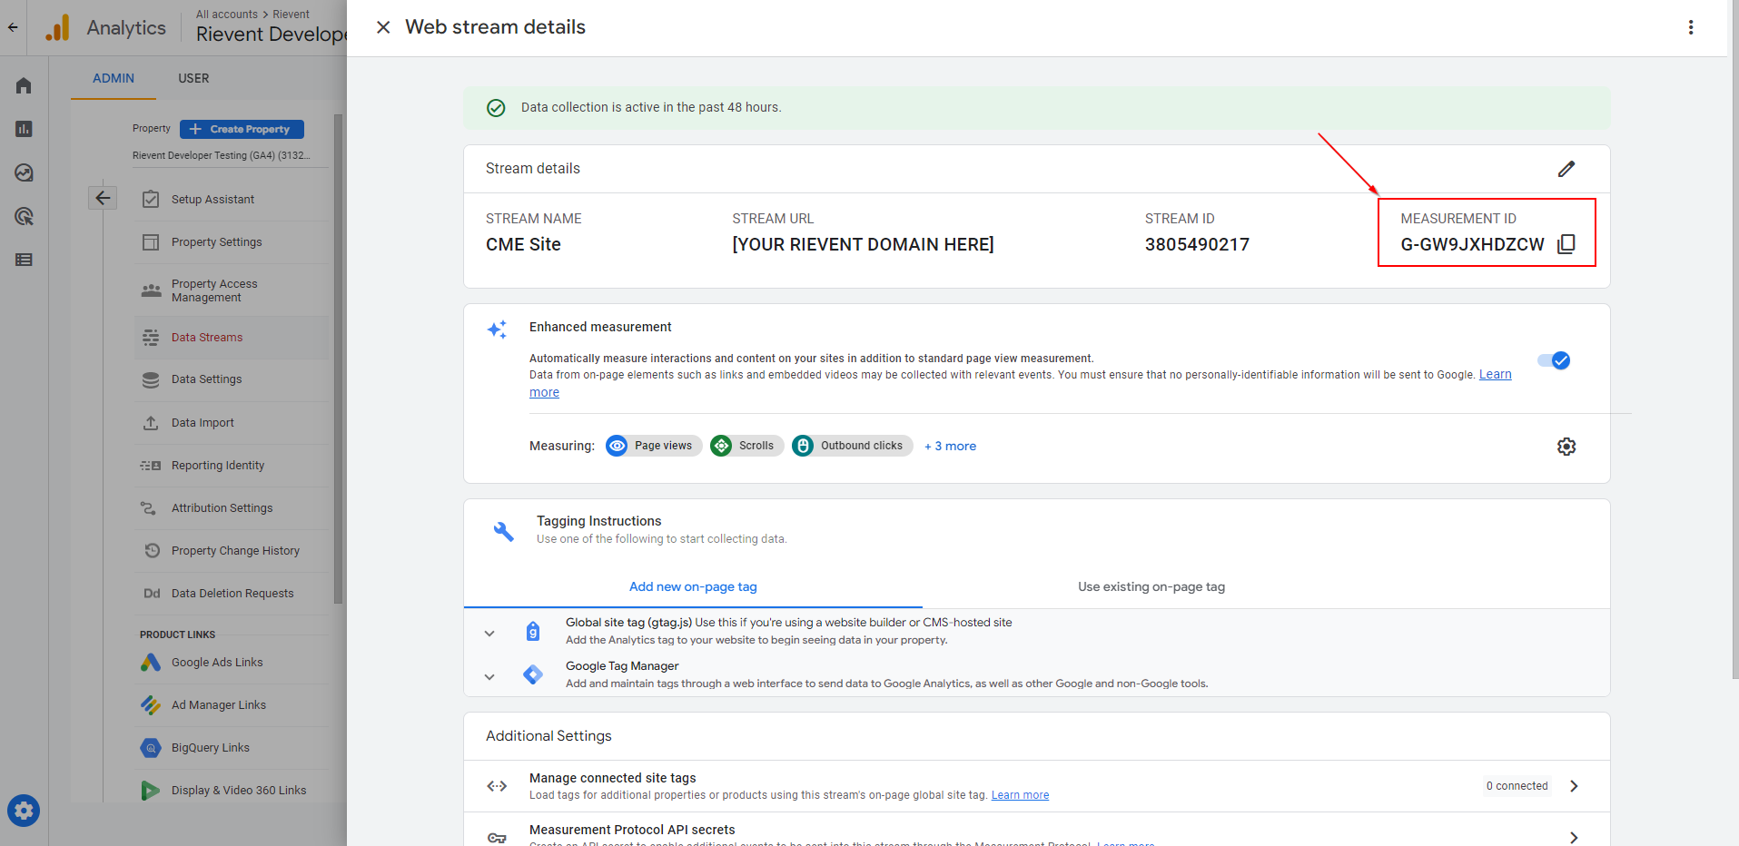Go back using the top-left arrow
Viewport: 1739px width, 846px height.
(13, 27)
